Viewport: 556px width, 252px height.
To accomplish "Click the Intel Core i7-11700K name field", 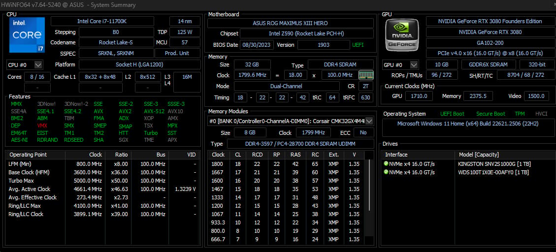I will point(102,21).
